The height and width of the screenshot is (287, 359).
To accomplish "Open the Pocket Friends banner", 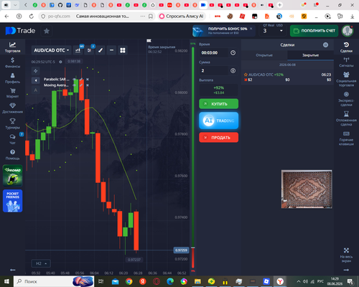I will pyautogui.click(x=13, y=201).
